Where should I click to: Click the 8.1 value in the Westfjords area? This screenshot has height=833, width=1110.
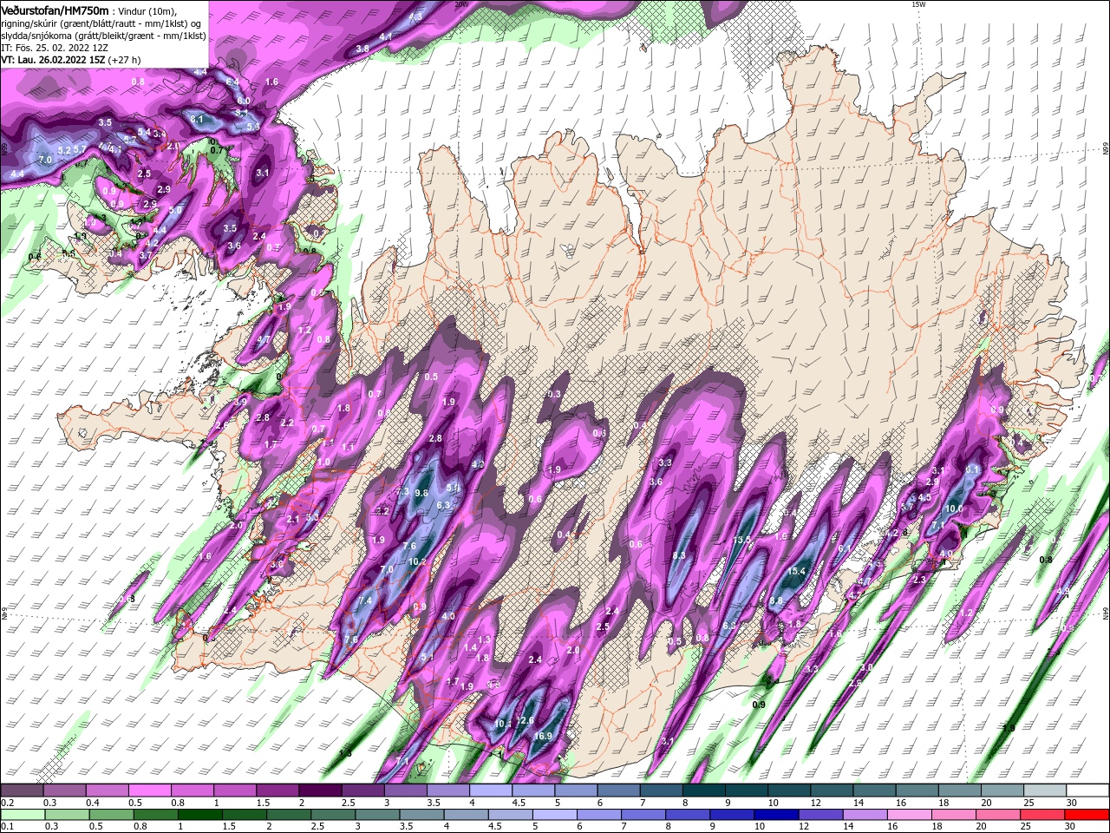[x=196, y=119]
